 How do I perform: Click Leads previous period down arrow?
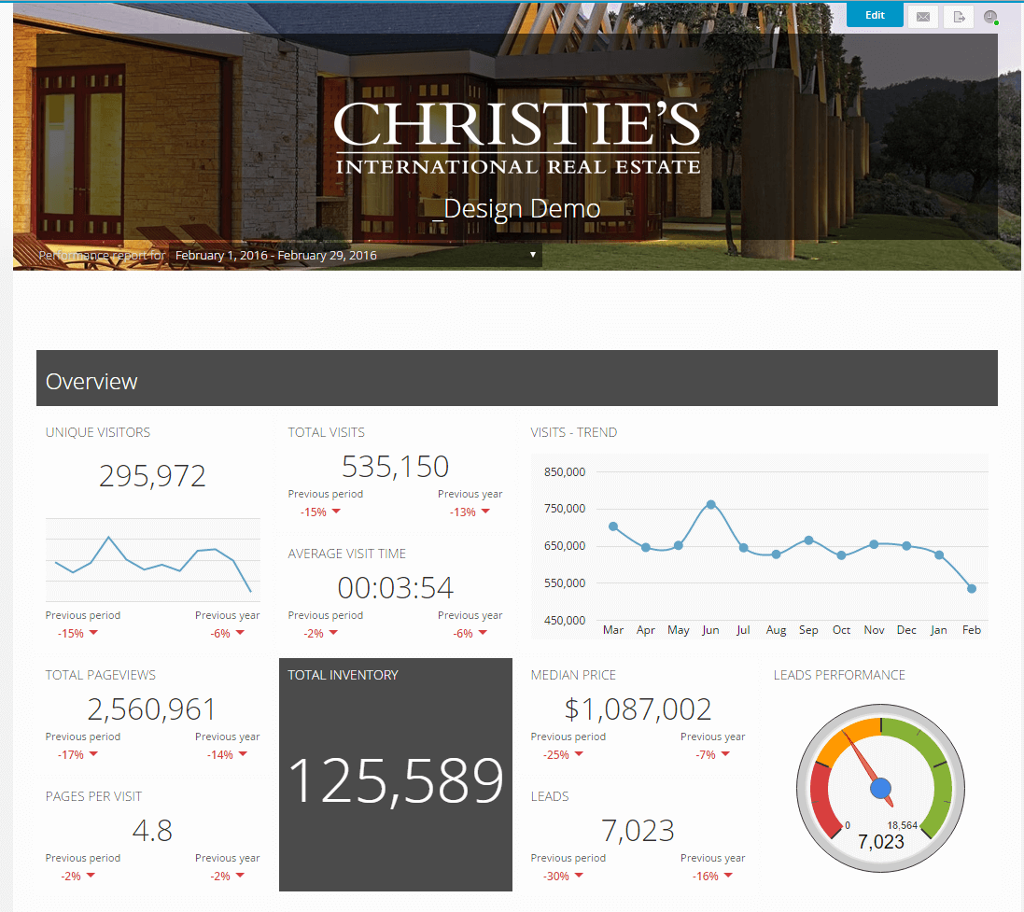[x=579, y=875]
